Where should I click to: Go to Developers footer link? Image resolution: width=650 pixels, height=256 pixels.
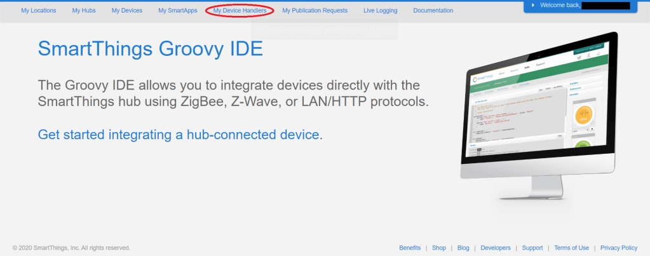(495, 248)
